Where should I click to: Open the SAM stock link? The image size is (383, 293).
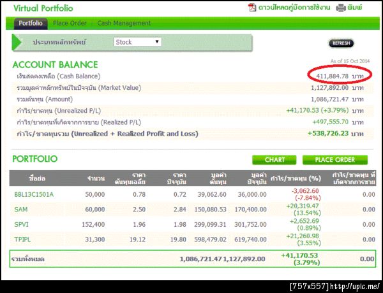21,210
